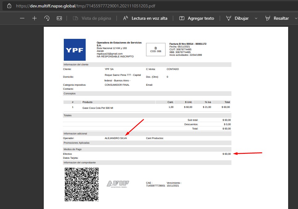Activate the Resaltar highlighter tool

(x=277, y=18)
